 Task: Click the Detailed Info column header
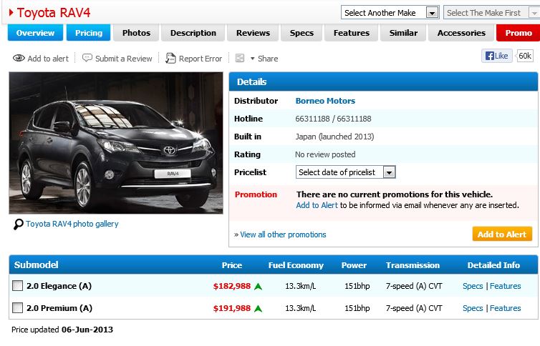(x=493, y=265)
